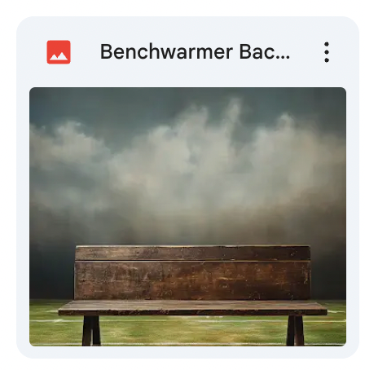Click the red image file type icon
This screenshot has height=370, width=365.
pyautogui.click(x=59, y=52)
